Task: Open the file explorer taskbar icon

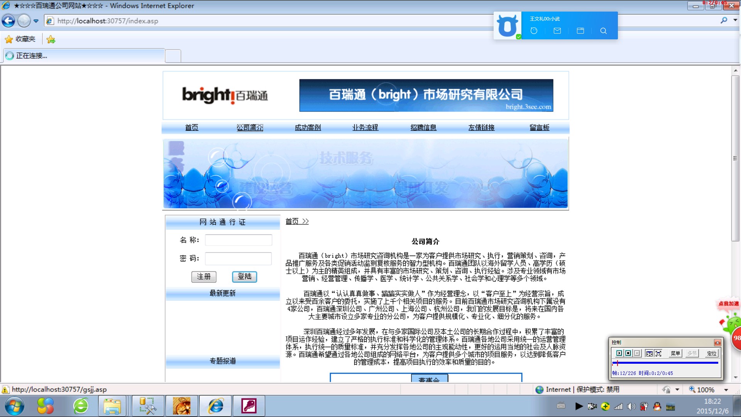Action: [112, 406]
